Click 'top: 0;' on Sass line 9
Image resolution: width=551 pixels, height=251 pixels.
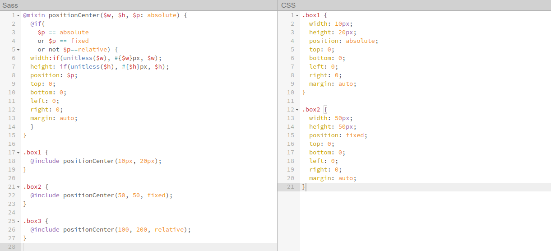(x=43, y=84)
